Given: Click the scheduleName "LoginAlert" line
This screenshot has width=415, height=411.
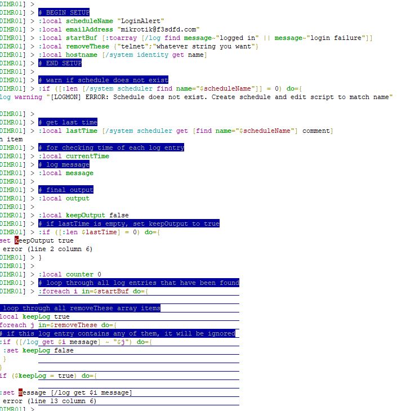Looking at the screenshot, I should [101, 21].
